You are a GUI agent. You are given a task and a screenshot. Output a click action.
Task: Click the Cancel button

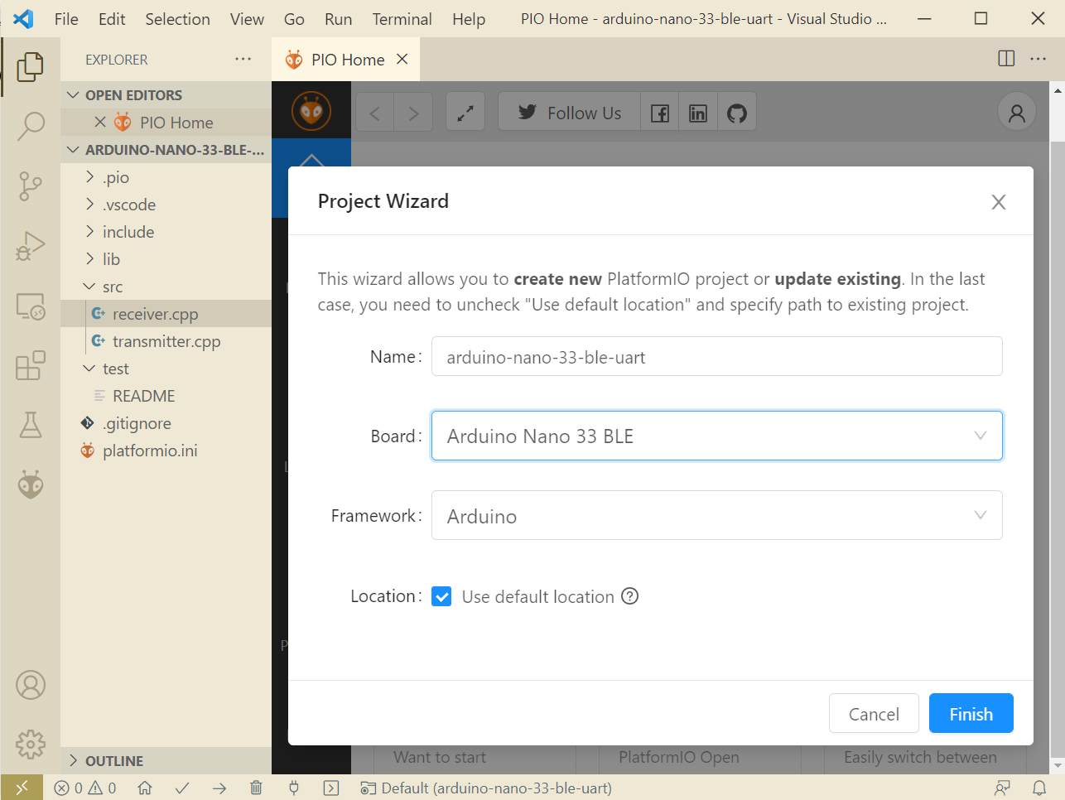[874, 713]
